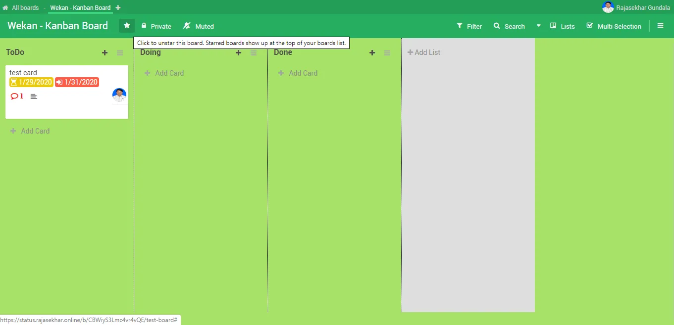Open the Doing list actions menu
This screenshot has width=674, height=325.
pos(254,53)
